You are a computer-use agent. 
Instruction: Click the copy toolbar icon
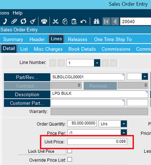[x=65, y=21]
